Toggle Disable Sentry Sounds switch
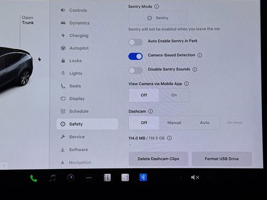Screen dimensions: 267x200 point(135,70)
